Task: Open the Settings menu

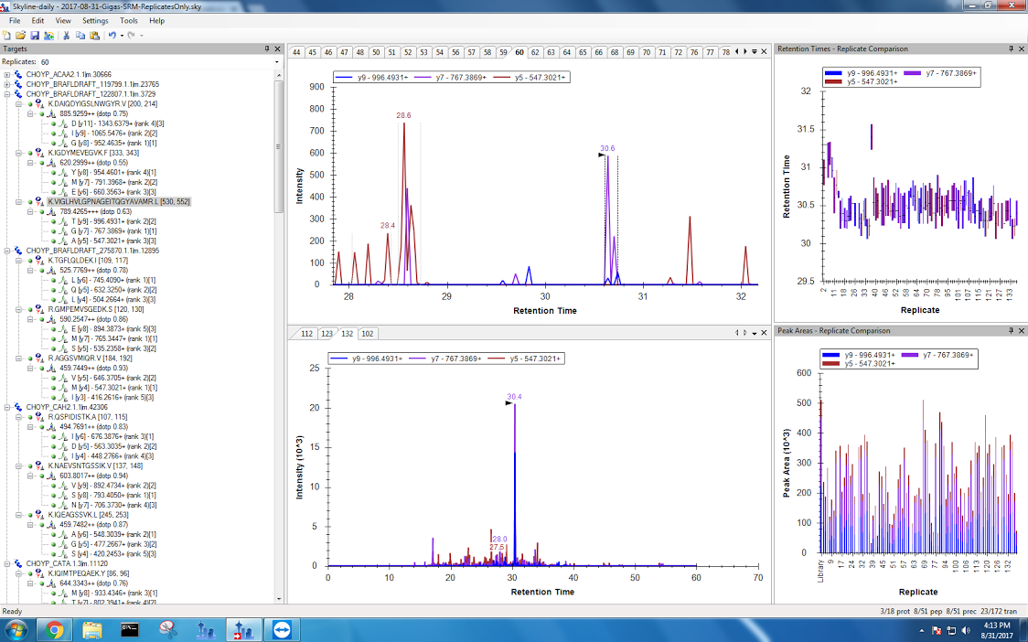Action: pos(95,20)
